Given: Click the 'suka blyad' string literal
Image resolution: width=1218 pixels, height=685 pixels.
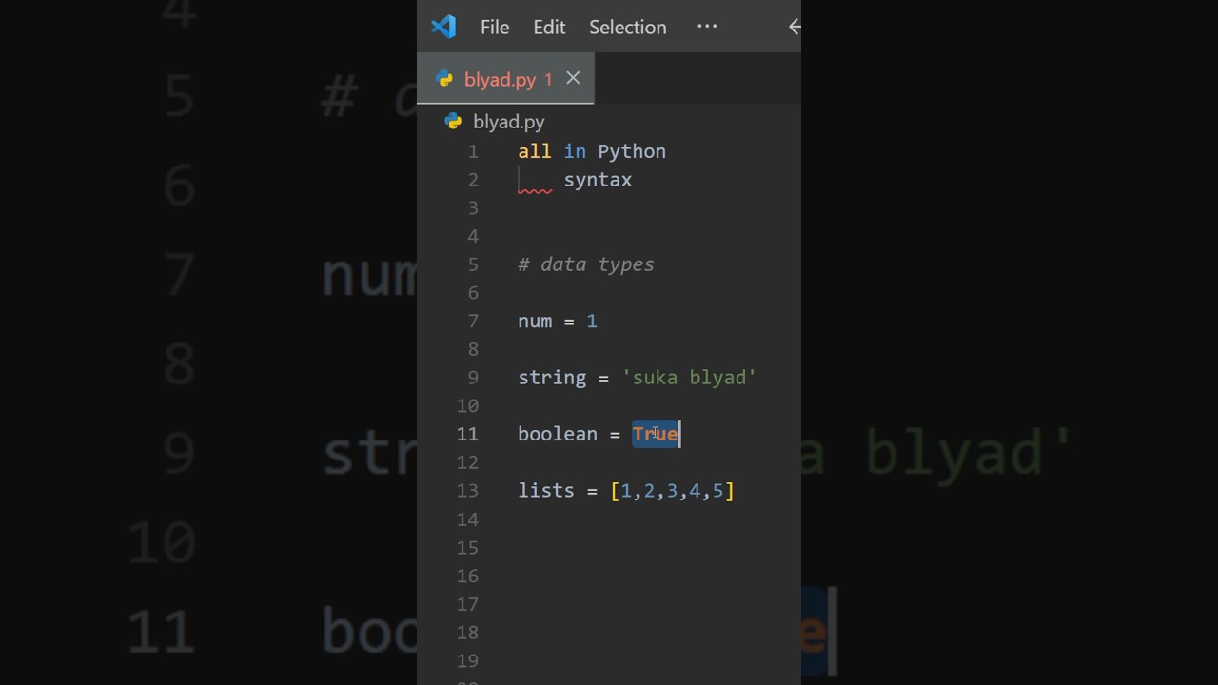Looking at the screenshot, I should (689, 378).
